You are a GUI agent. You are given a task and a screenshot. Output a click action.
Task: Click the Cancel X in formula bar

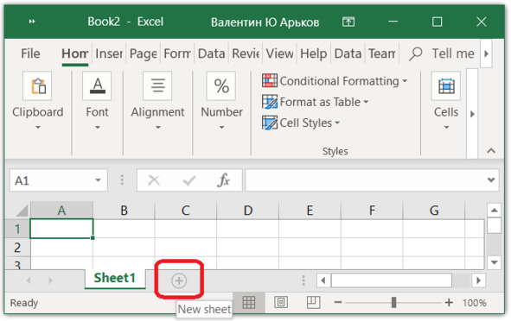(154, 179)
